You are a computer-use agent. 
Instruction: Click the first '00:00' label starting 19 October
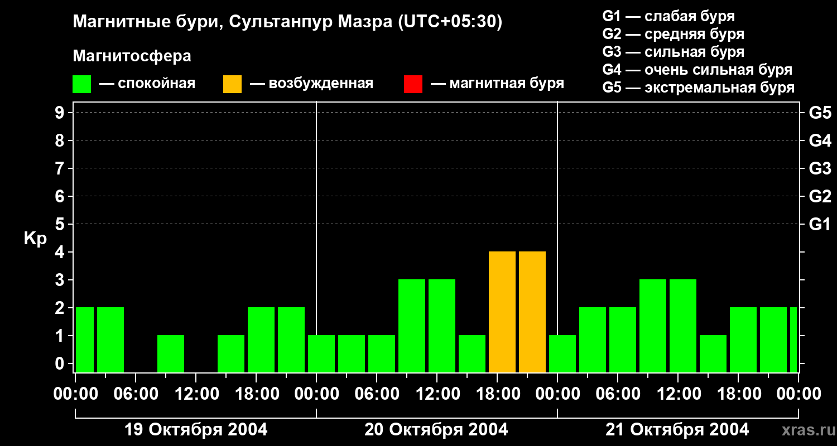tap(75, 394)
